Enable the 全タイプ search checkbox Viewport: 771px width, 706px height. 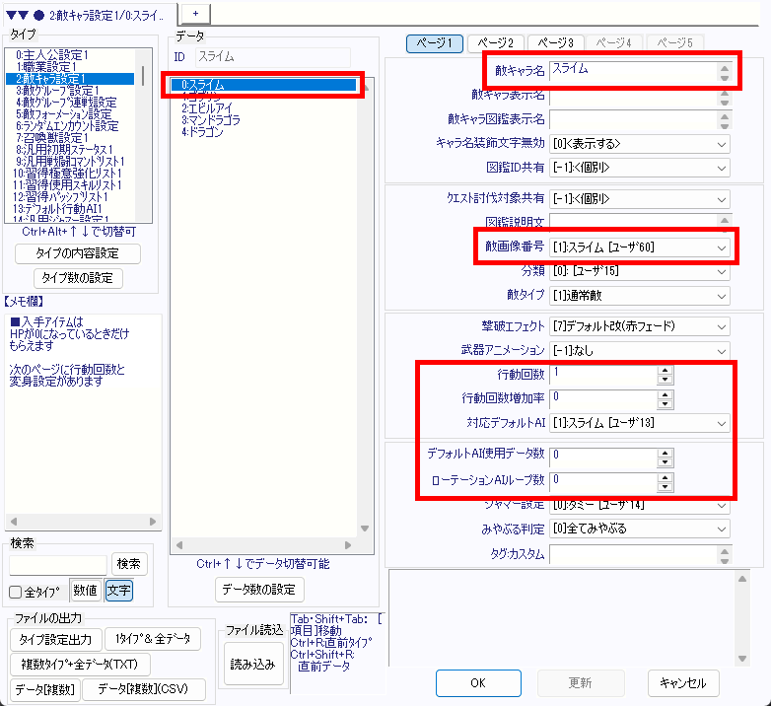pos(16,592)
